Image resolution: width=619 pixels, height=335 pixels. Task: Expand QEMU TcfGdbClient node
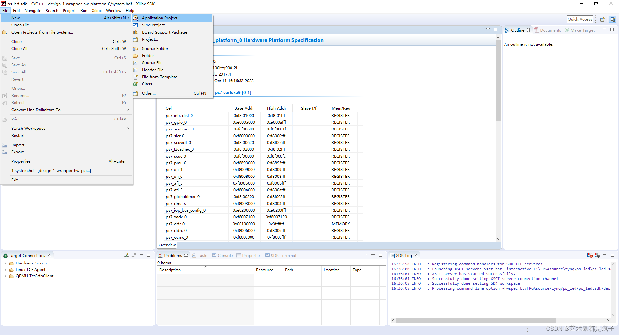coord(5,276)
